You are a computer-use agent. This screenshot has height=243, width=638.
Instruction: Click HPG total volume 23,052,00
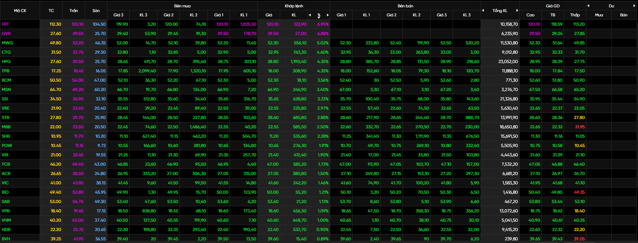click(x=508, y=62)
